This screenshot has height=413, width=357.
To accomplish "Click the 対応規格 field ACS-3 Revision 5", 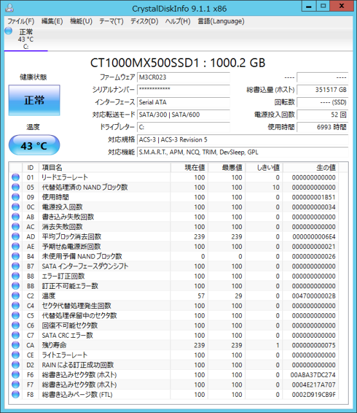I will [x=243, y=140].
